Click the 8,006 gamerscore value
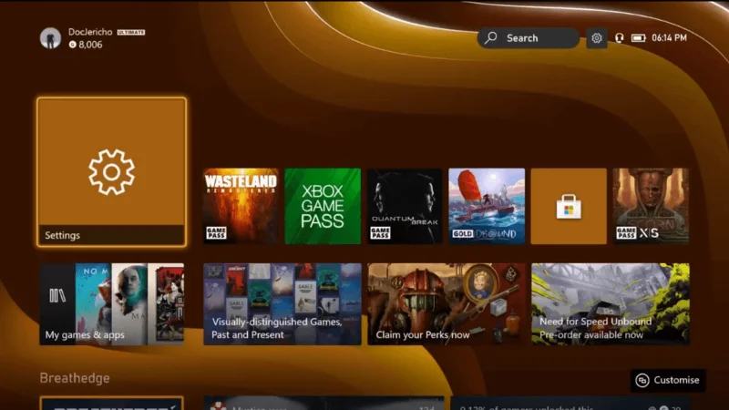The height and width of the screenshot is (410, 729). click(x=90, y=45)
